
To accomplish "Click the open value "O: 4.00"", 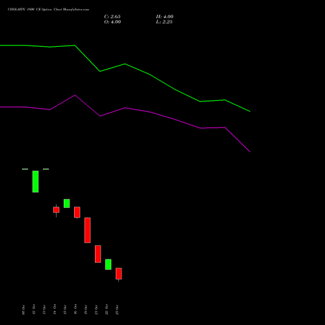I will [112, 22].
